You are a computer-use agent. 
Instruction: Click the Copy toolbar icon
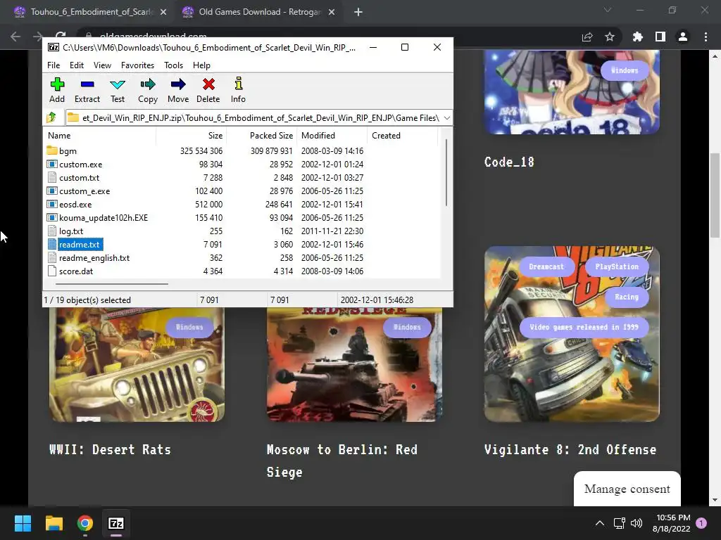coord(148,84)
